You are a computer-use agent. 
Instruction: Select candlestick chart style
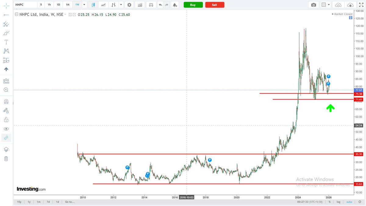(x=93, y=5)
